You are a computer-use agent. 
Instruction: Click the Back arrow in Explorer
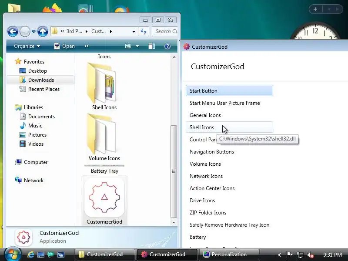13,31
